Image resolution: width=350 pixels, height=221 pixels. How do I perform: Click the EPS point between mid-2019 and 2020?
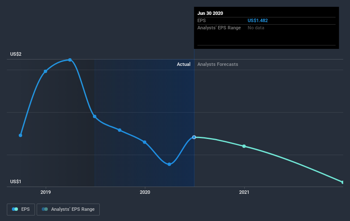click(x=120, y=130)
